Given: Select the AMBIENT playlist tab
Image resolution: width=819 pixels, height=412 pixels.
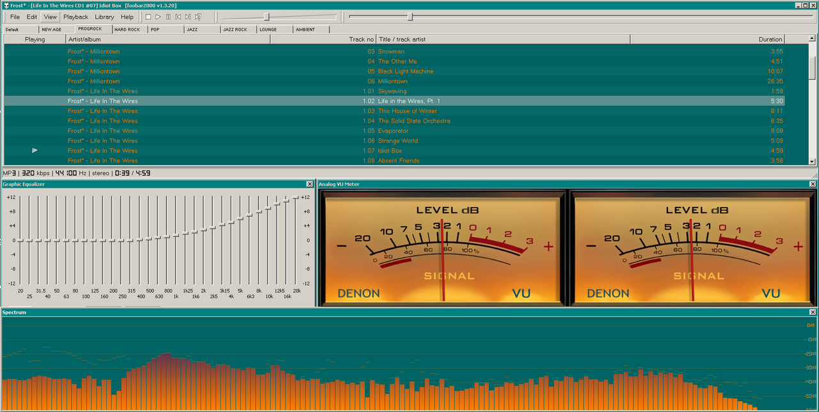Looking at the screenshot, I should 312,29.
